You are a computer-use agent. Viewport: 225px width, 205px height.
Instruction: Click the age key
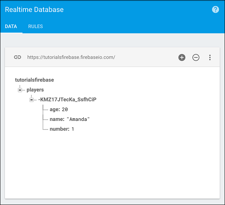(54, 109)
